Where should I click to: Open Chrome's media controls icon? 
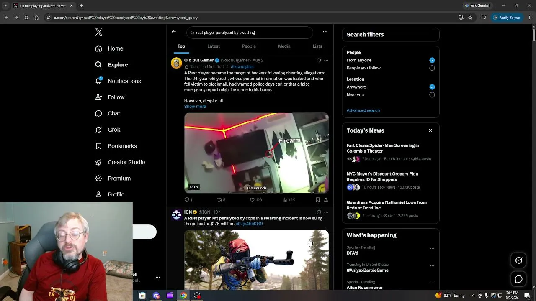point(484,18)
